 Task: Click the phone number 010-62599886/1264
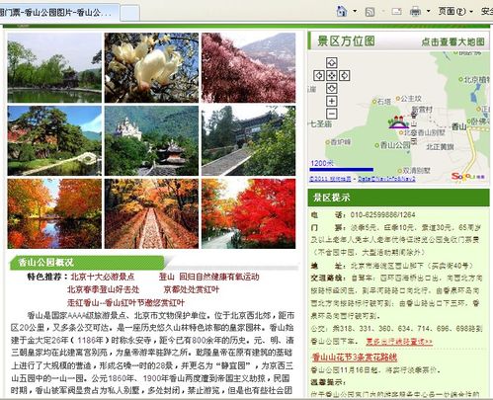click(x=382, y=215)
